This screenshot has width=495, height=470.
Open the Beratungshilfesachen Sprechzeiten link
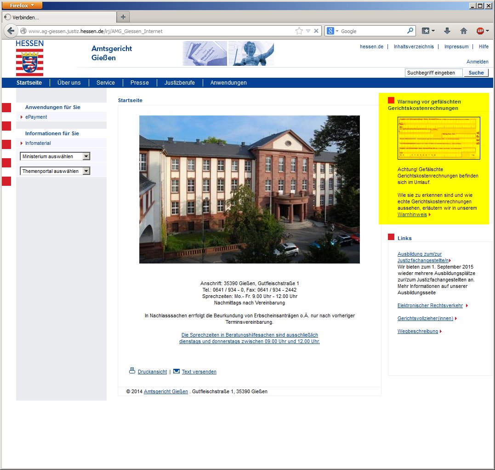tap(250, 338)
